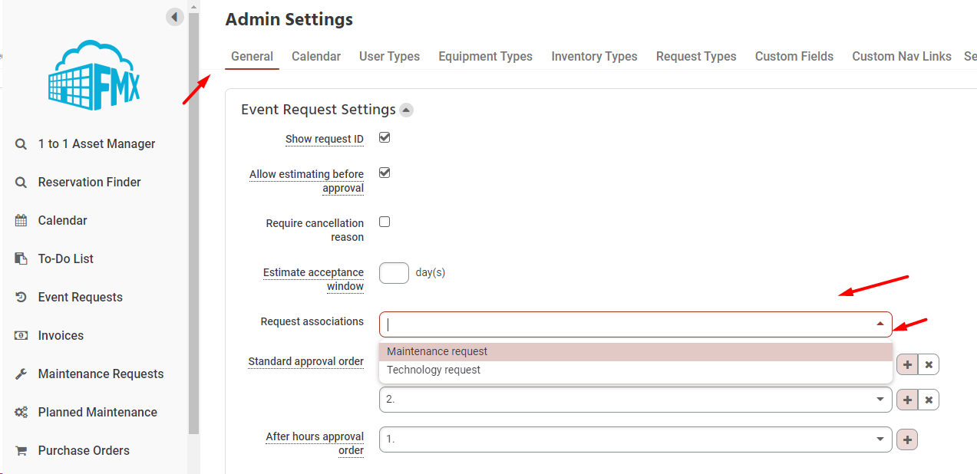Switch to the General tab

pyautogui.click(x=252, y=56)
